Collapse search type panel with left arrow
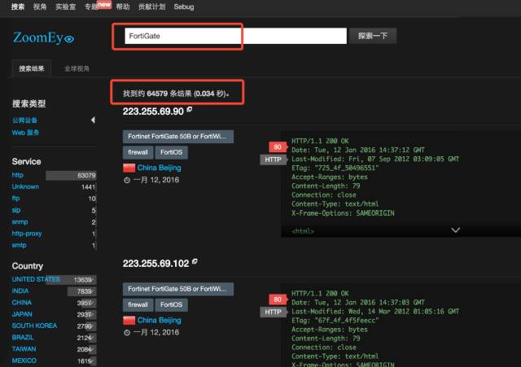The height and width of the screenshot is (367, 521). [93, 120]
